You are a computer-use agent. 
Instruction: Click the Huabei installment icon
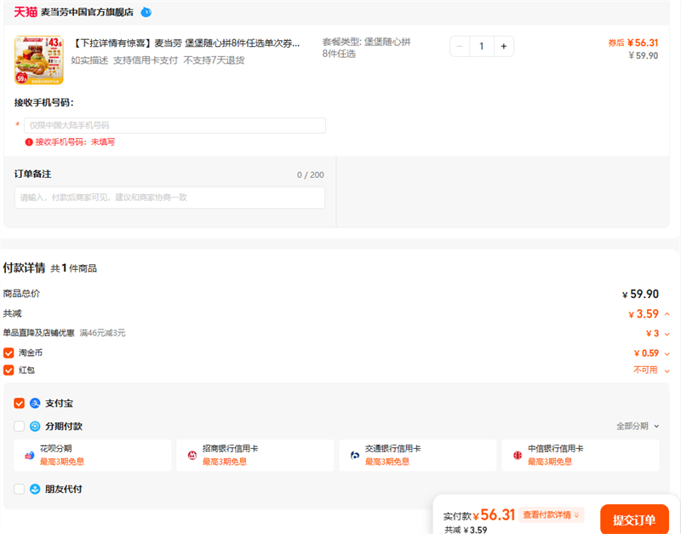[29, 456]
